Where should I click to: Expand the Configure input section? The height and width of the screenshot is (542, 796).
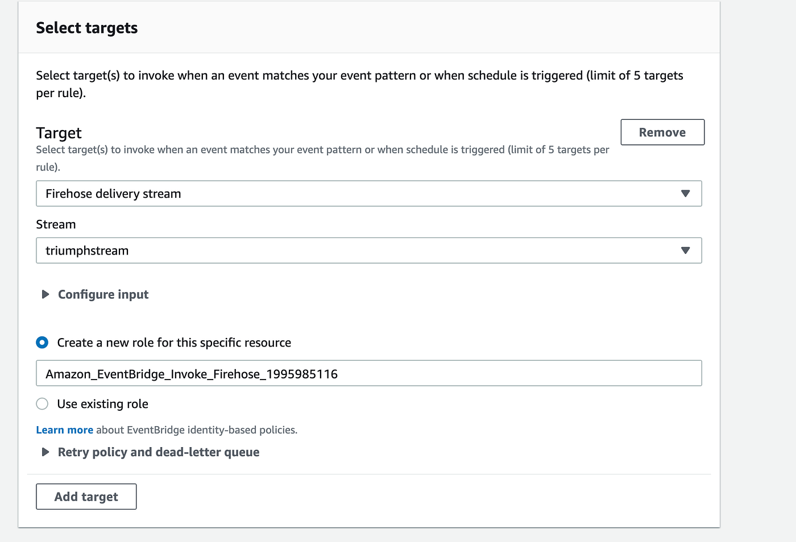103,294
